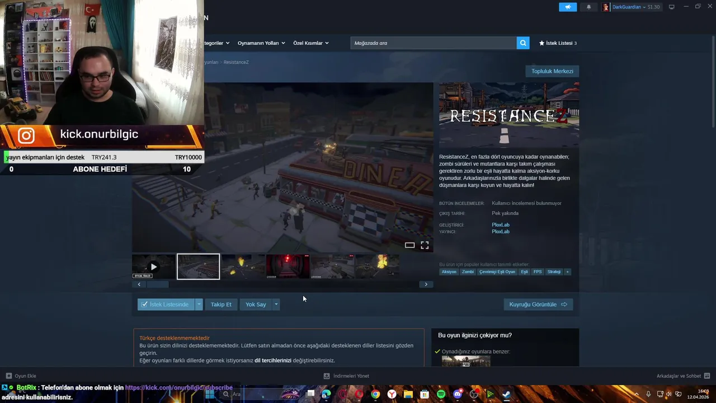Viewport: 716px width, 403px height.
Task: Click İndirmeleri Yönet label
Action: tap(351, 376)
